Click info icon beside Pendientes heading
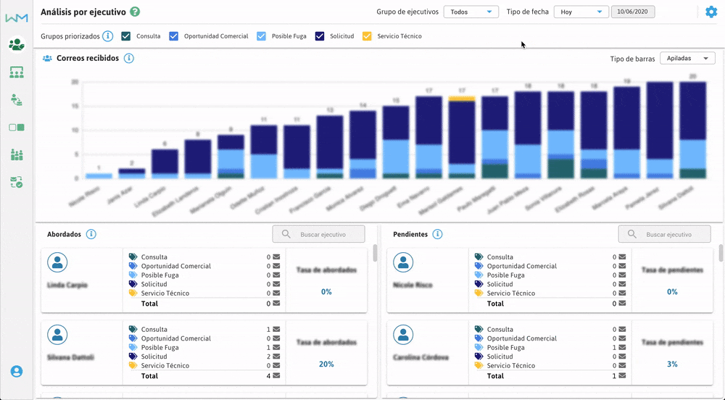Viewport: 725px width, 400px height. [437, 234]
